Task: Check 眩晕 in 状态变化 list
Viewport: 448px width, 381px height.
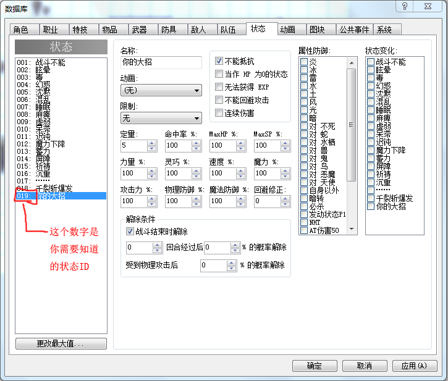Action: (371, 70)
